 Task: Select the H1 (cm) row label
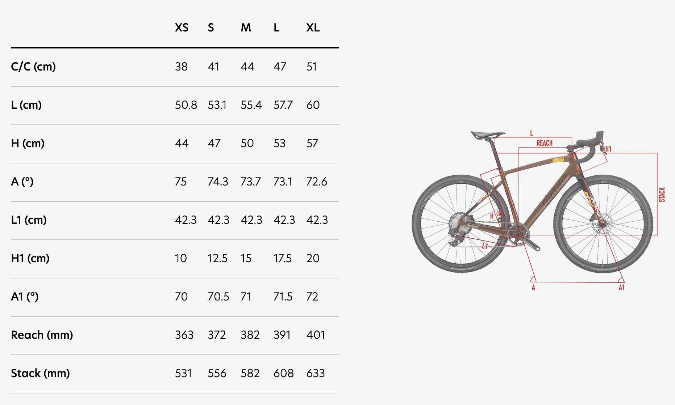pos(30,259)
